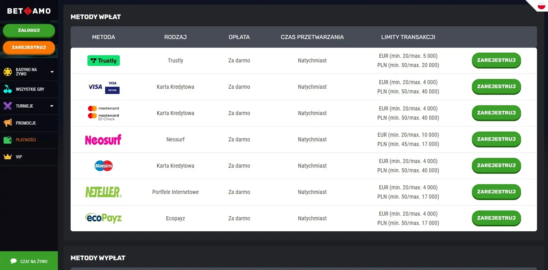
Task: Click the Neteller payment logo
Action: coord(103,192)
